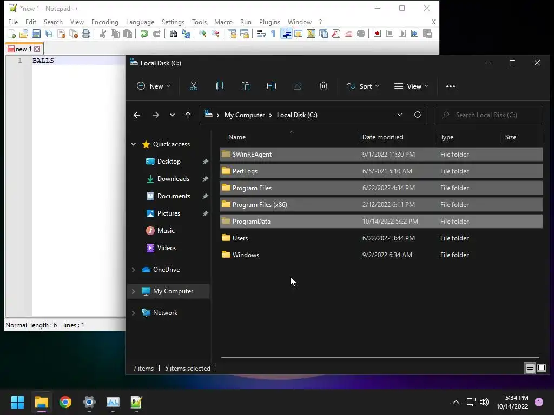This screenshot has height=415, width=554.
Task: Toggle Word wrap icon in Notepad++
Action: [x=261, y=34]
